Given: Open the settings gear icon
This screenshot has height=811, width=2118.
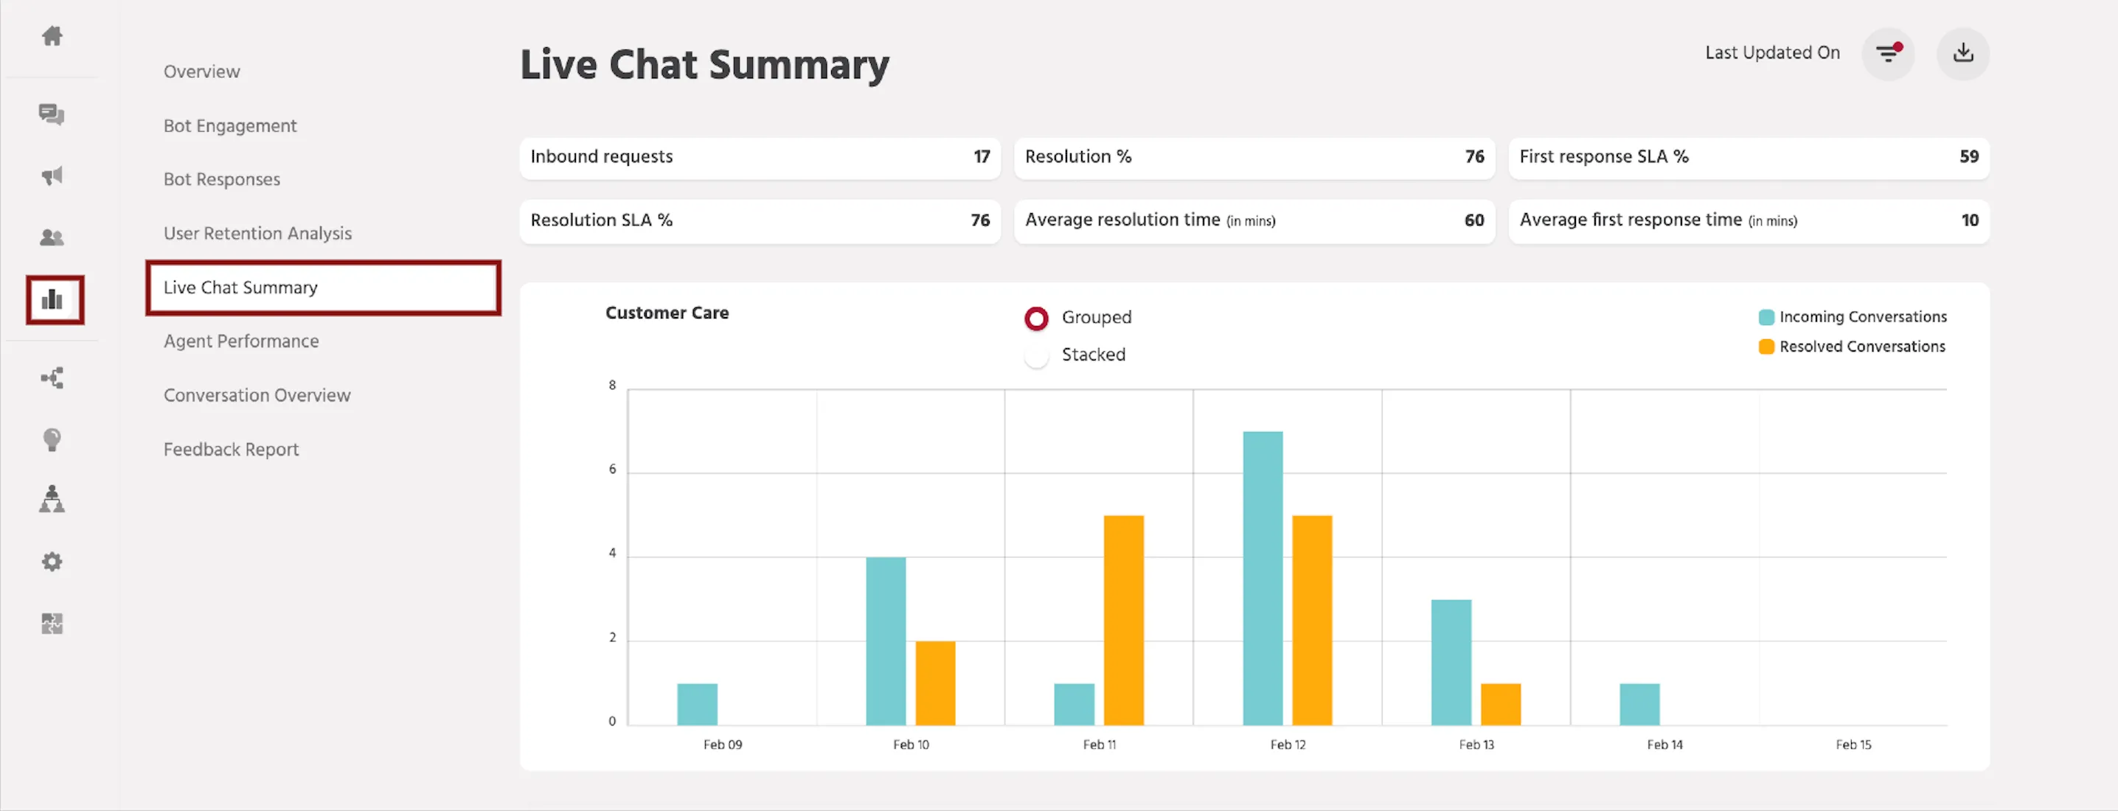Looking at the screenshot, I should point(52,562).
